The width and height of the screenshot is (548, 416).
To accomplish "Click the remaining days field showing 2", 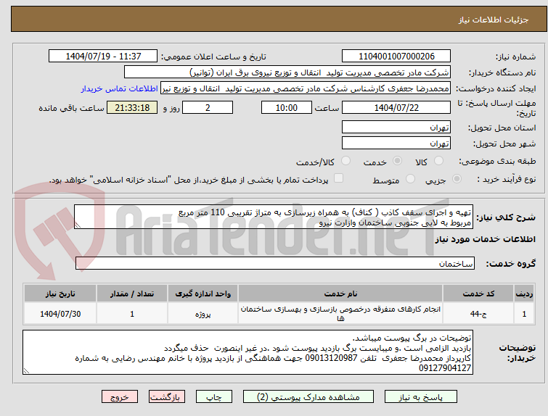I will click(x=208, y=107).
